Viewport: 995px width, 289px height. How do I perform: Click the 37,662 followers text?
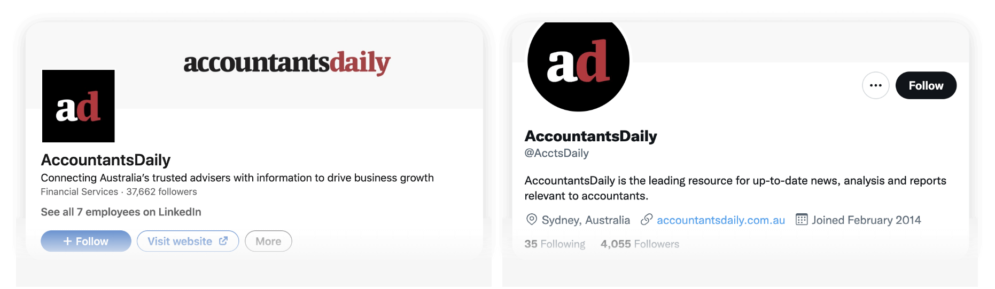pos(161,191)
